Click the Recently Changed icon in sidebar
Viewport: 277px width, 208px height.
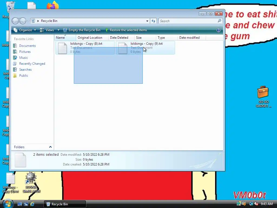pos(15,64)
